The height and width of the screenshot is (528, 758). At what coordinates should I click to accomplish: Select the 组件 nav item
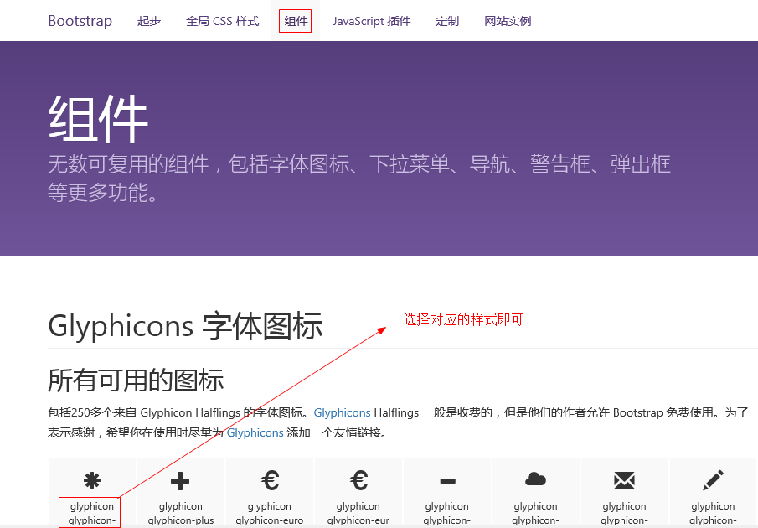[296, 21]
